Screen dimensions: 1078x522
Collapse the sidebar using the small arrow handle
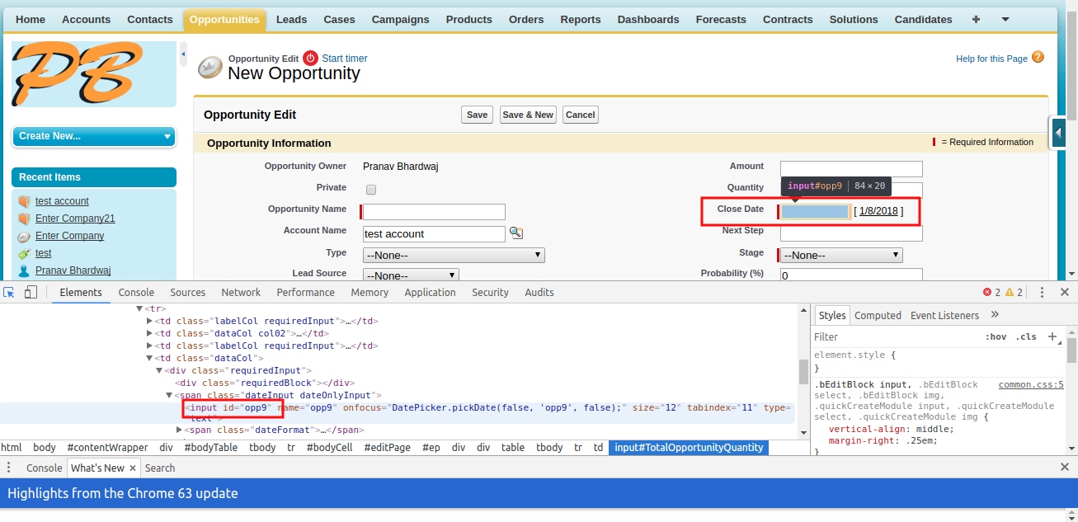tap(183, 54)
